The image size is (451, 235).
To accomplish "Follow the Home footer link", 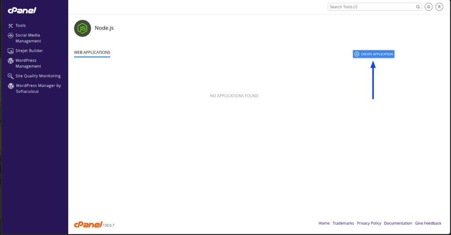I will coord(324,223).
